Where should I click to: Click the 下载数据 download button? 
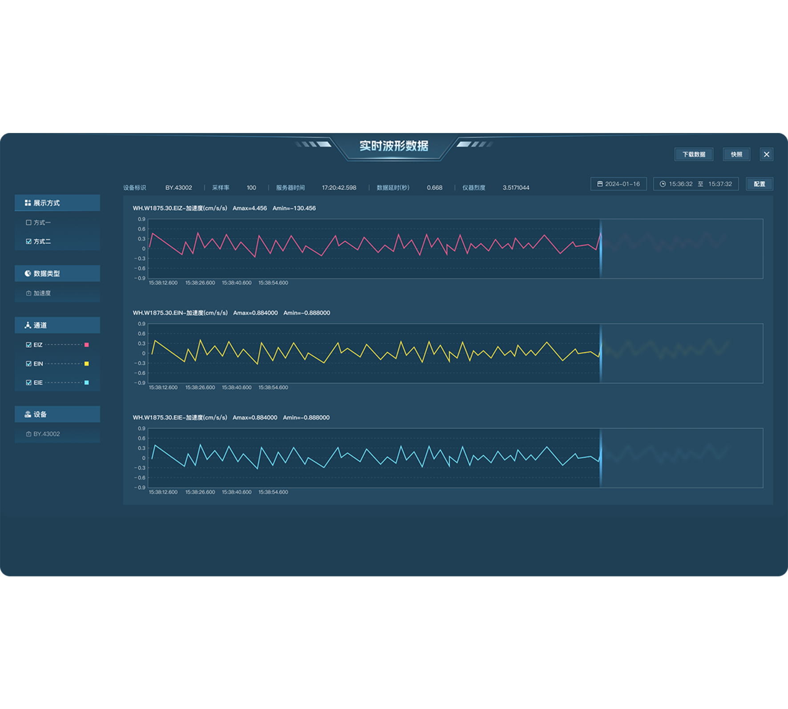(694, 154)
